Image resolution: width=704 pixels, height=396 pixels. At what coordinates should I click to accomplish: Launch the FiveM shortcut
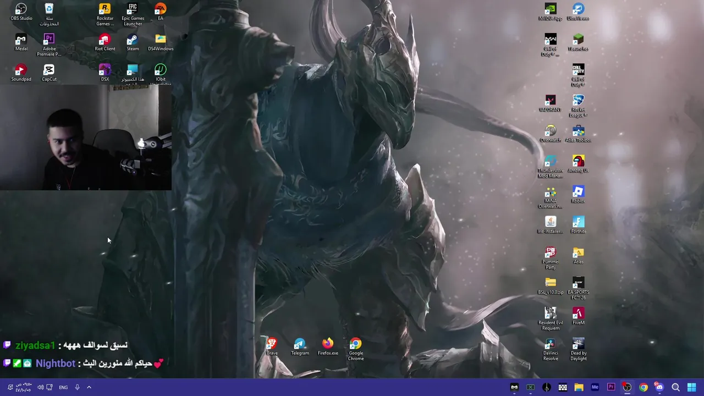578,316
